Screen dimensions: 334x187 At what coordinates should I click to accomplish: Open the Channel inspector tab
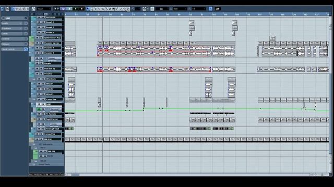15,39
